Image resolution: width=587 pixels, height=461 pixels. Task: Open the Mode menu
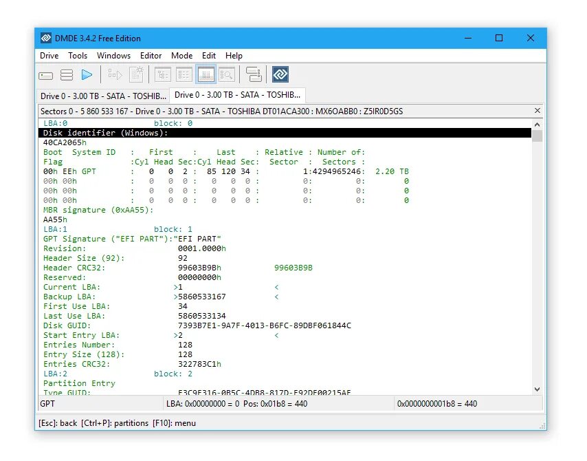tap(181, 56)
